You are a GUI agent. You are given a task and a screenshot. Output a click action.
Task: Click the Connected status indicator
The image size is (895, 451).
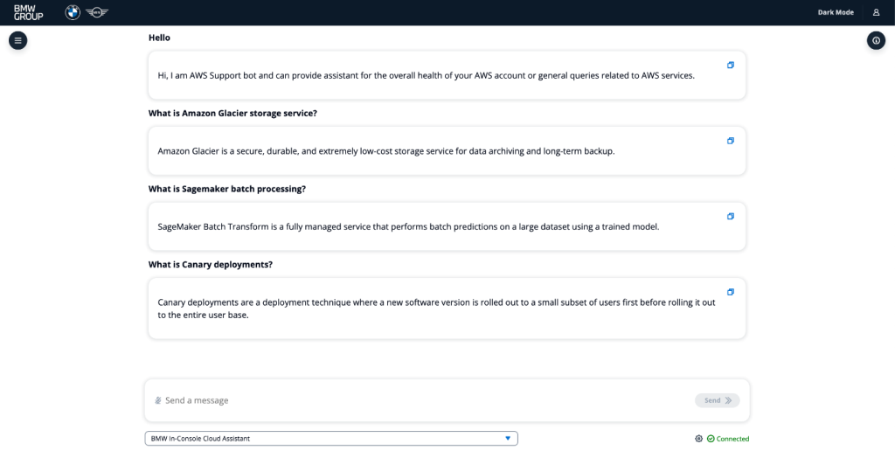pos(728,439)
